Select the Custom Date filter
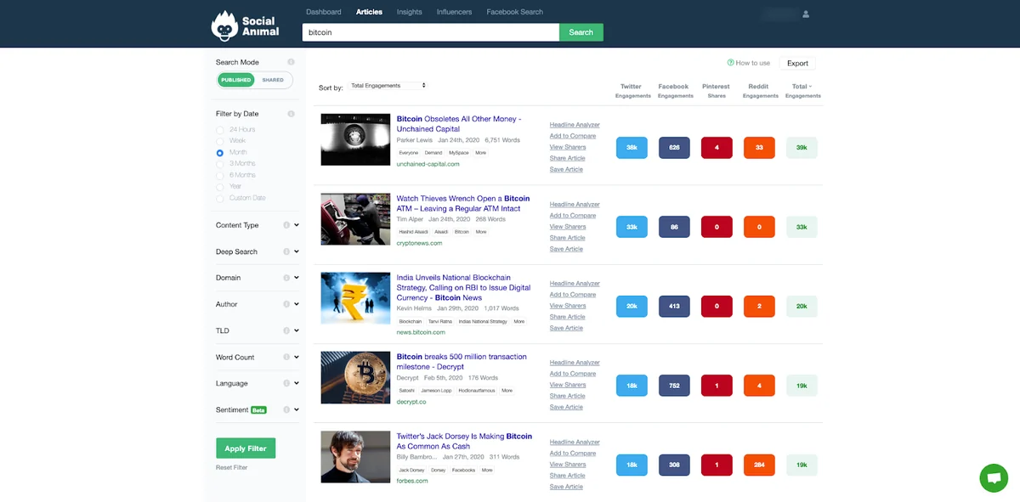1020x502 pixels. 220,198
